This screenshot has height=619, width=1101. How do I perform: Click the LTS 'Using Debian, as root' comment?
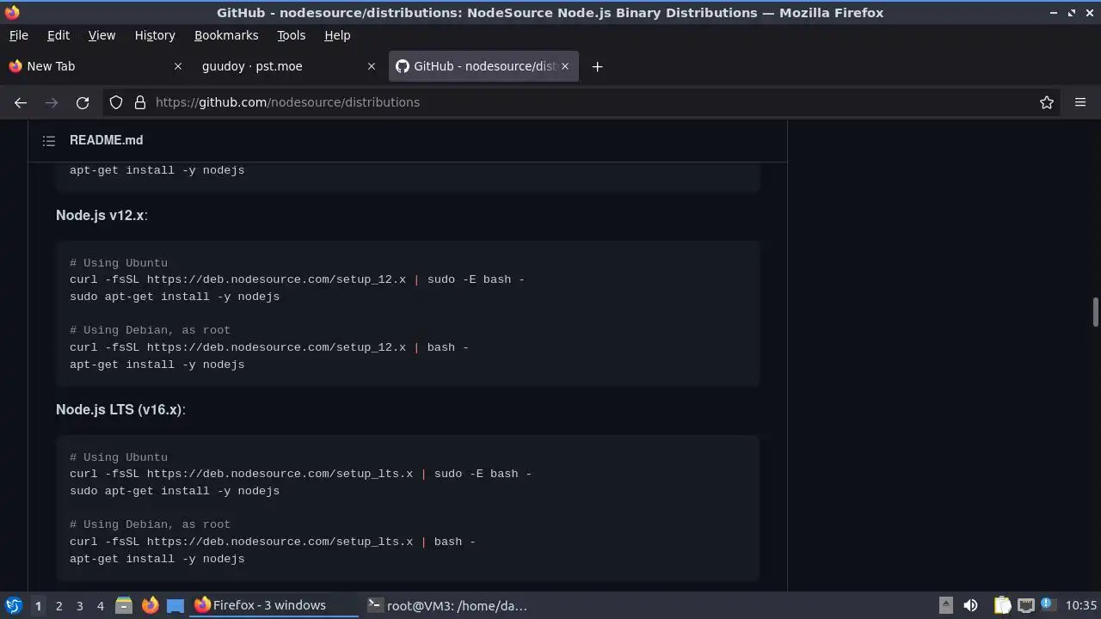pos(150,524)
